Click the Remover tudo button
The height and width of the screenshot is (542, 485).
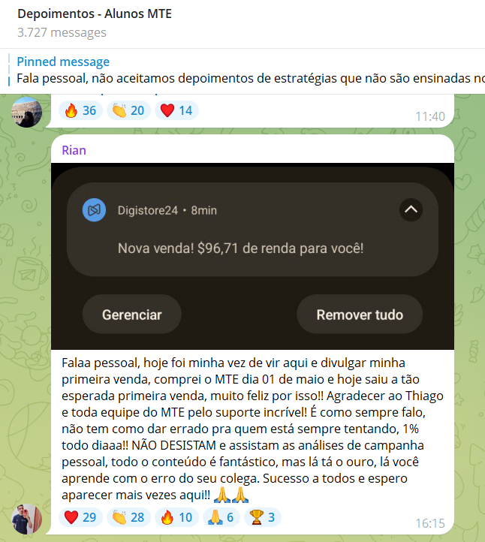pos(360,315)
